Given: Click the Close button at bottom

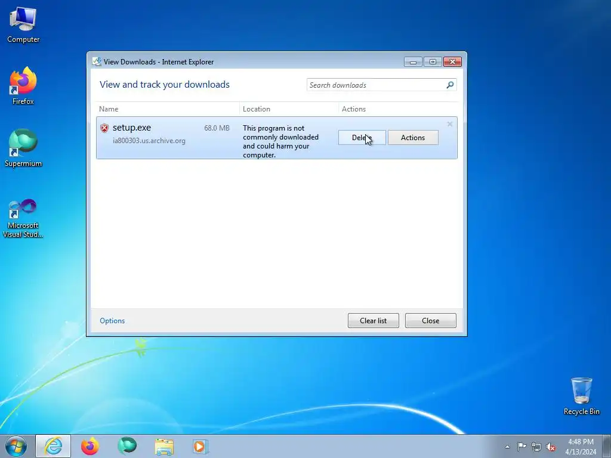Looking at the screenshot, I should (431, 320).
